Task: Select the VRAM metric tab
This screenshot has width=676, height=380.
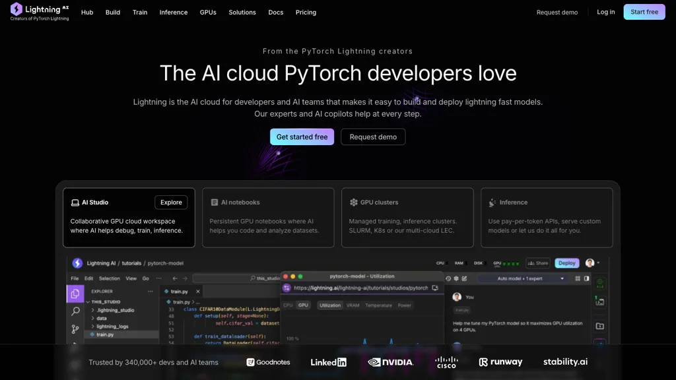Action: (353, 305)
